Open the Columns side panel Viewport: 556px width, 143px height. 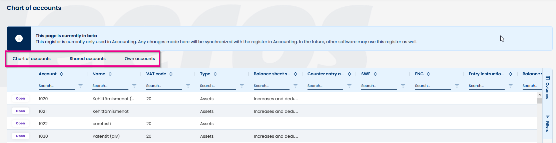pyautogui.click(x=547, y=87)
